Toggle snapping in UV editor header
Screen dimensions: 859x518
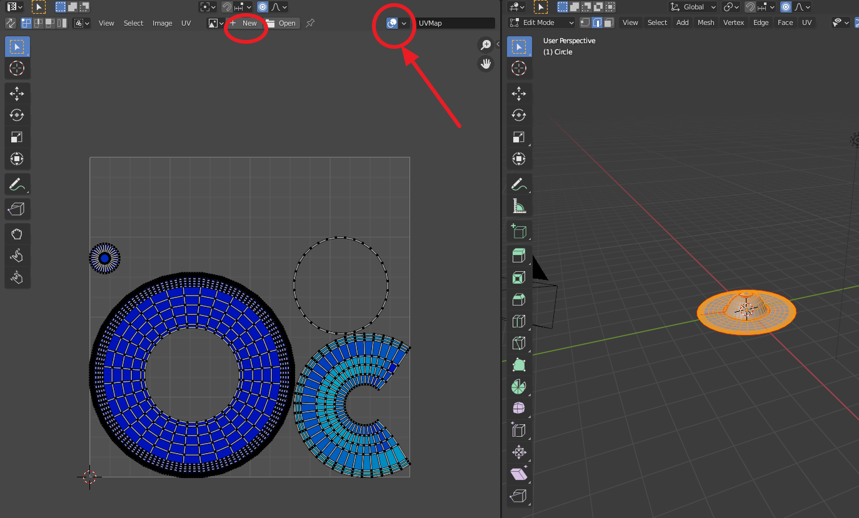[x=227, y=7]
